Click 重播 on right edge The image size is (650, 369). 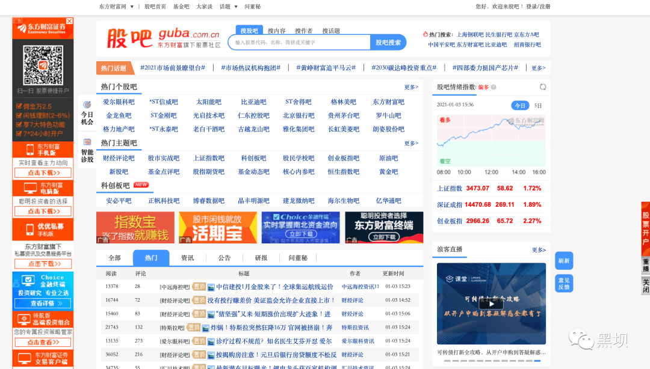tap(645, 266)
